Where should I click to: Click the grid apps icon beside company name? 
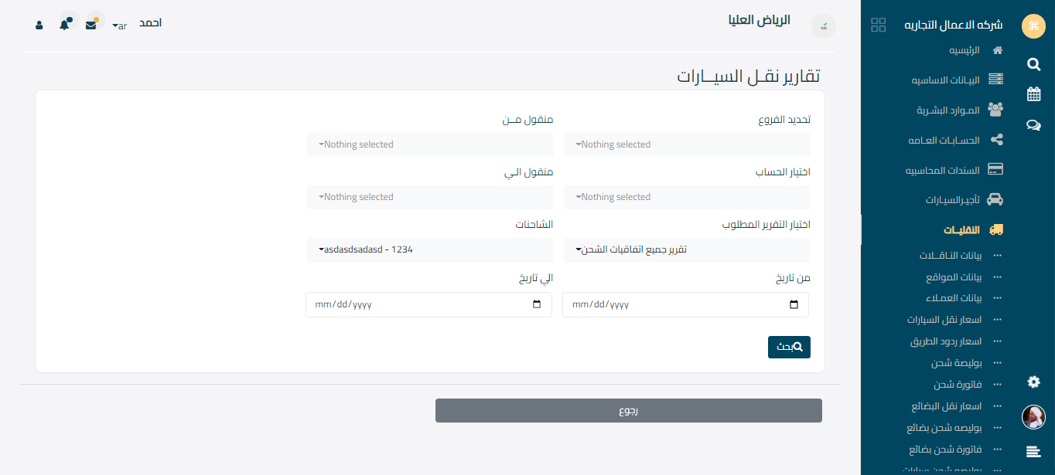point(878,25)
